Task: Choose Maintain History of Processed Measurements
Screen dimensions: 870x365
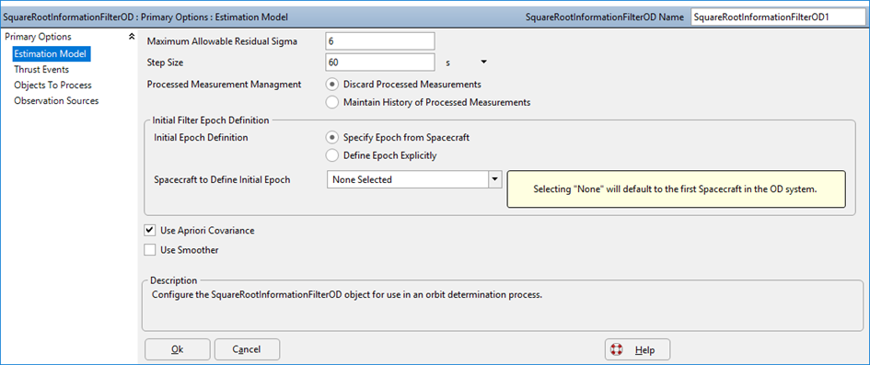Action: (332, 102)
